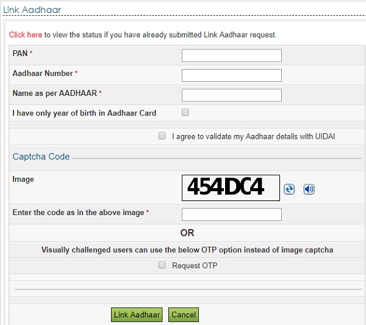Cancel the Aadhaar linking form

point(184,315)
